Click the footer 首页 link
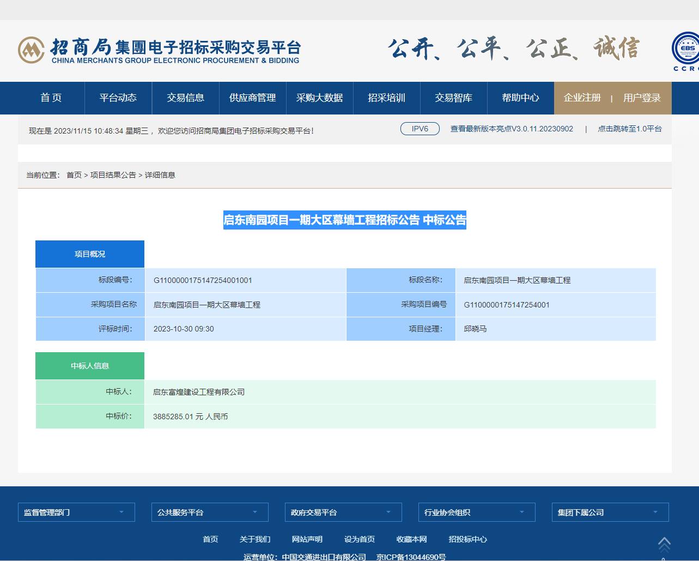This screenshot has height=561, width=699. 210,539
